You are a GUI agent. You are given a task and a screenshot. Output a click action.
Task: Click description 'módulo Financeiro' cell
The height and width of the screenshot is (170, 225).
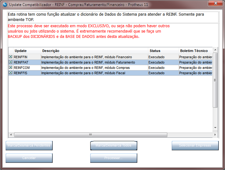point(94,57)
